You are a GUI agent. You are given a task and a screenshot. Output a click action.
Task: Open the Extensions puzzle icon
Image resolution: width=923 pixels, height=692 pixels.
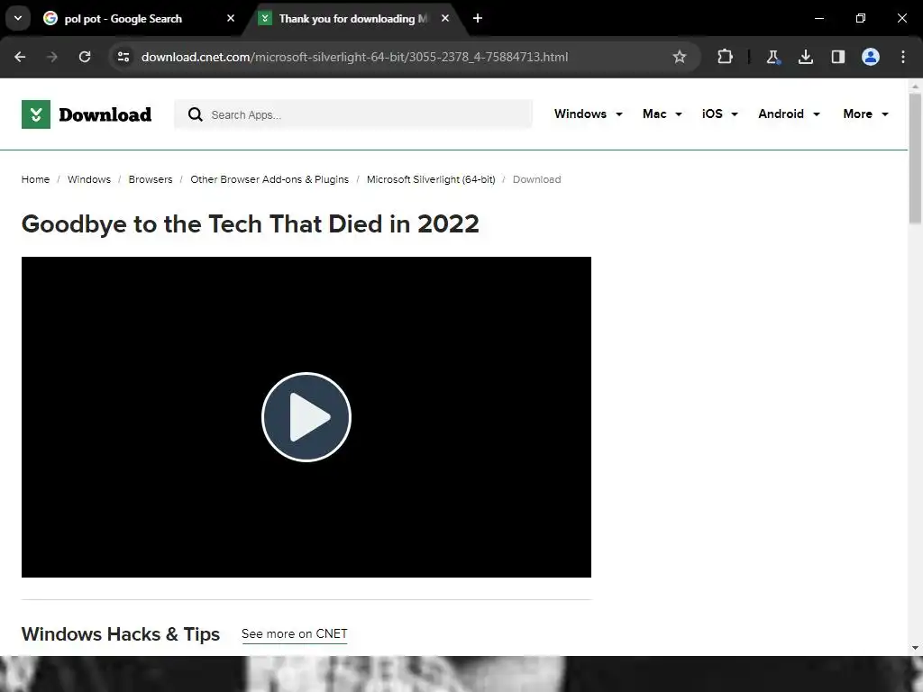pyautogui.click(x=726, y=57)
